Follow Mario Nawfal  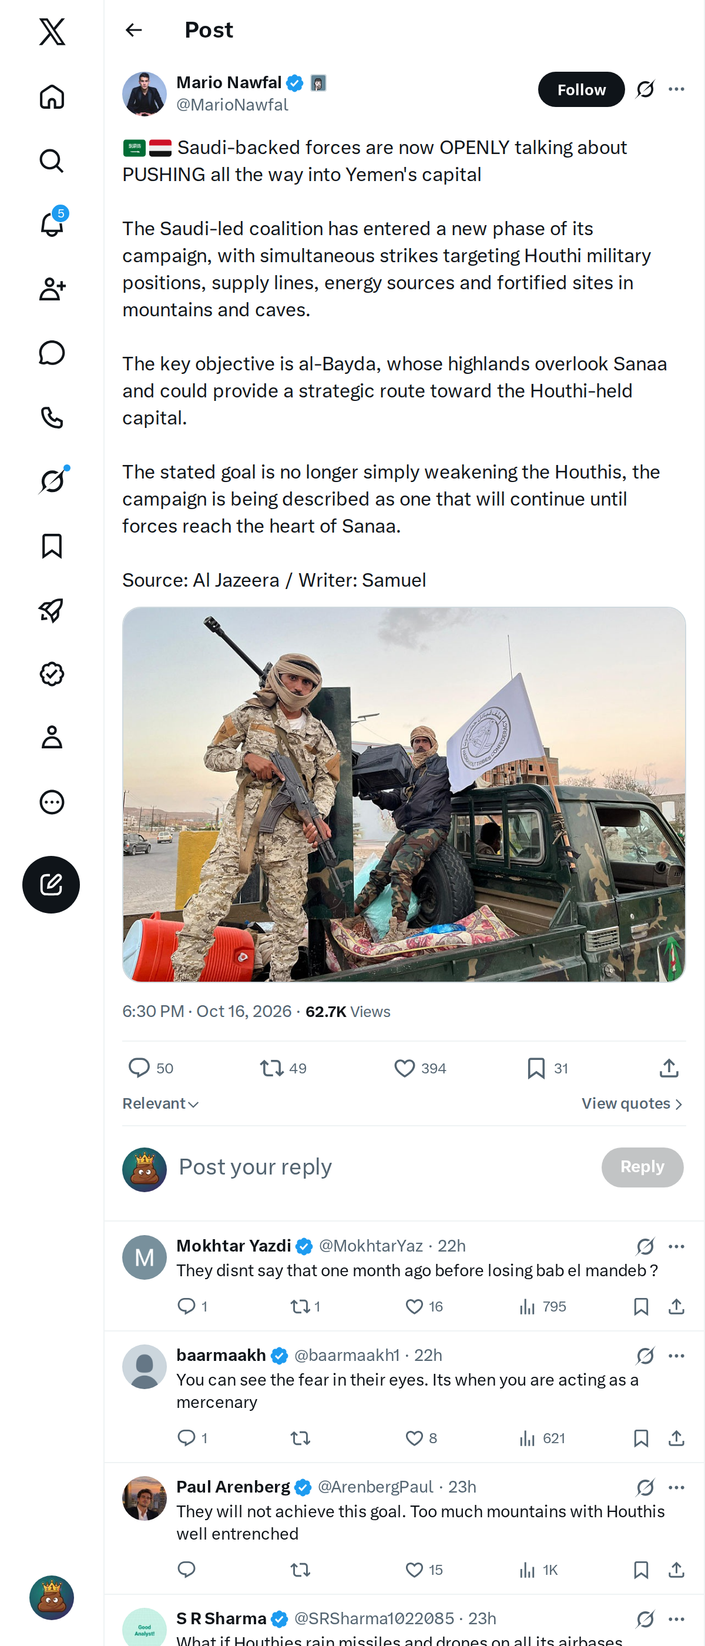581,89
